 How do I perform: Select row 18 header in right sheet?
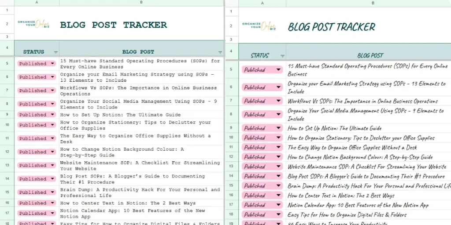231,214
